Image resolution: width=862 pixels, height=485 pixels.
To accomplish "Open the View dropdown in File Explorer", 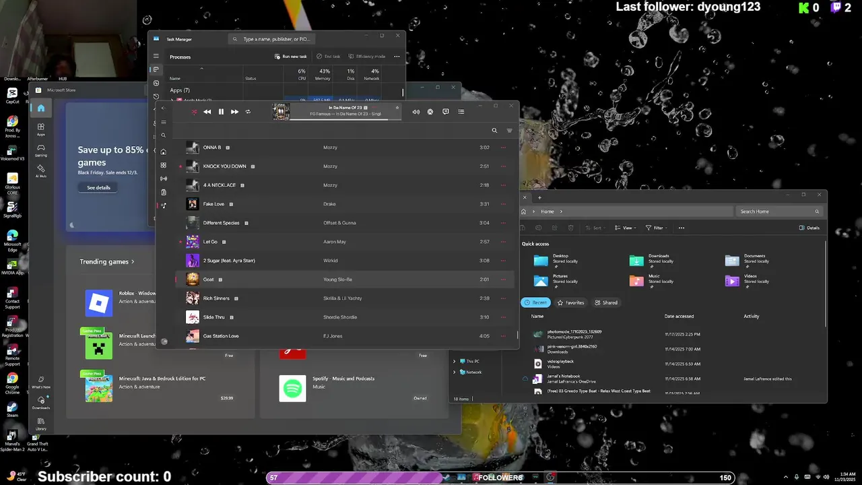I will pyautogui.click(x=626, y=228).
